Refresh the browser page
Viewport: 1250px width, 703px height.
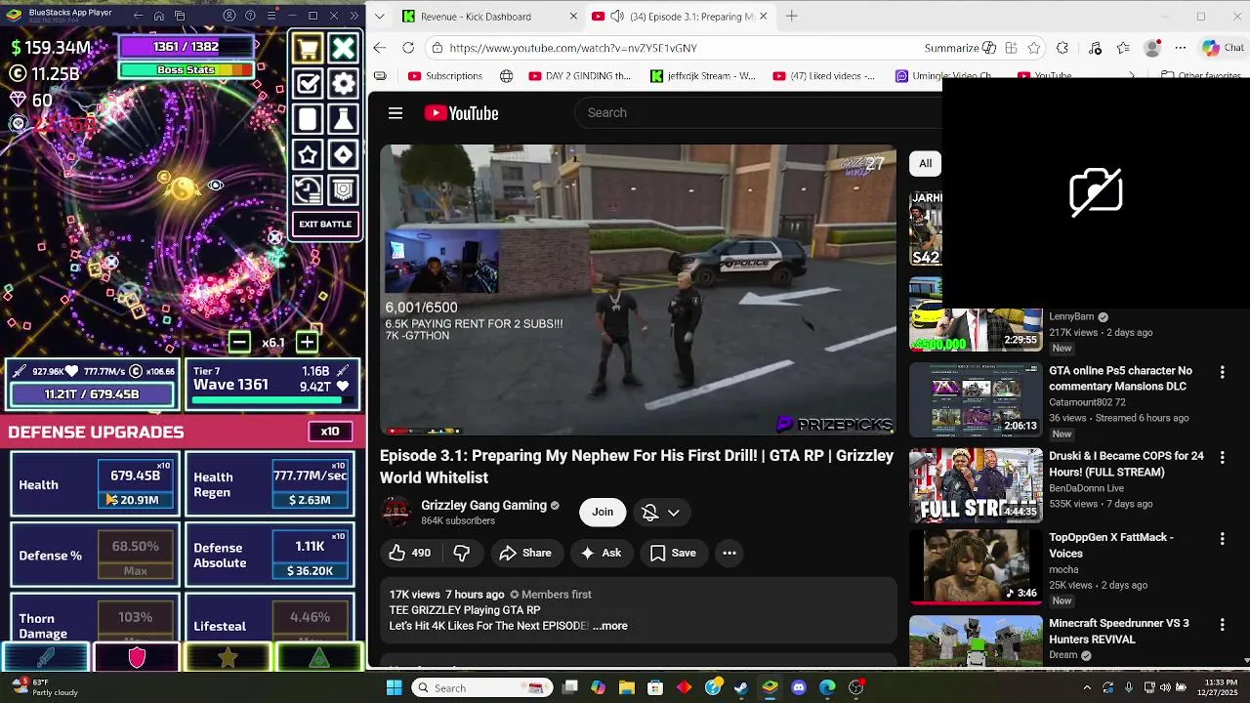408,48
